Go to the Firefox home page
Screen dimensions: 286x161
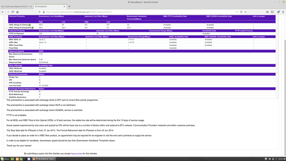(17, 12)
